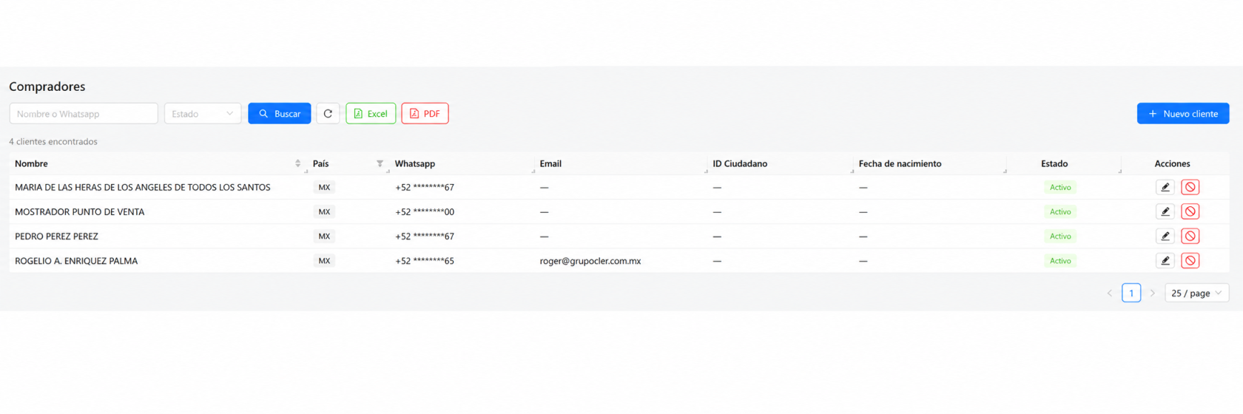1243x414 pixels.
Task: Disable MARIA DE LAS HERAS client icon
Action: [1190, 187]
